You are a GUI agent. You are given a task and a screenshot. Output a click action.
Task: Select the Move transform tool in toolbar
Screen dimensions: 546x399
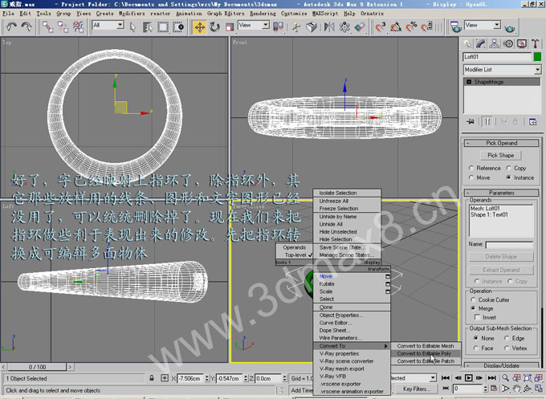coord(198,26)
